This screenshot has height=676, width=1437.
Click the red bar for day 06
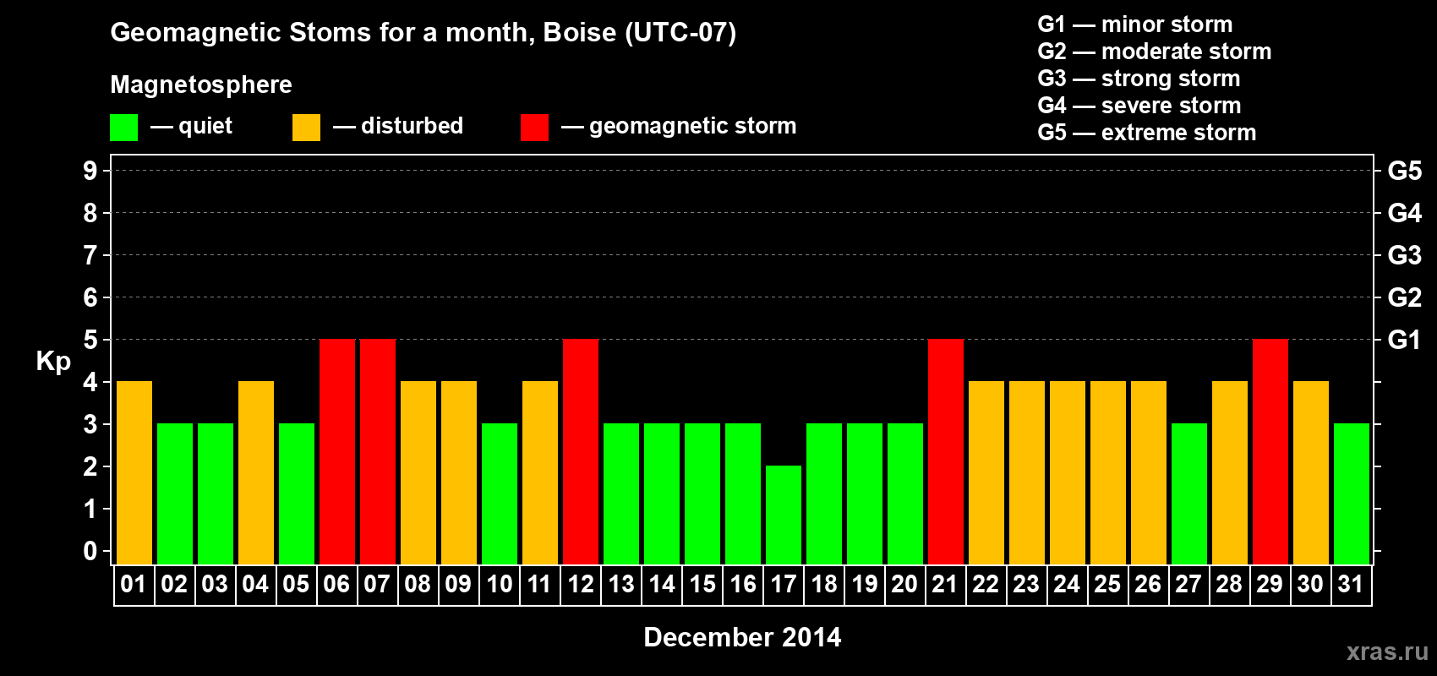click(337, 451)
